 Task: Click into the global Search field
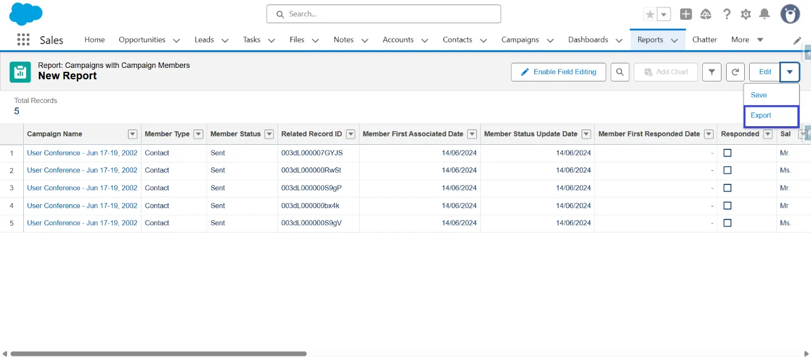(383, 14)
